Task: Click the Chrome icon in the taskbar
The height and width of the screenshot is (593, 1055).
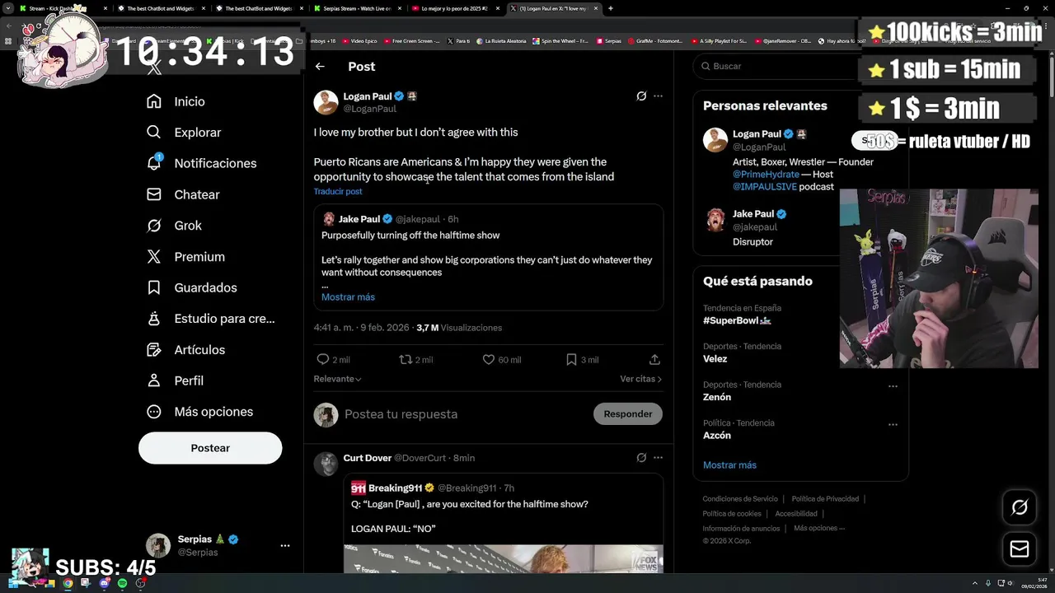Action: (x=68, y=583)
